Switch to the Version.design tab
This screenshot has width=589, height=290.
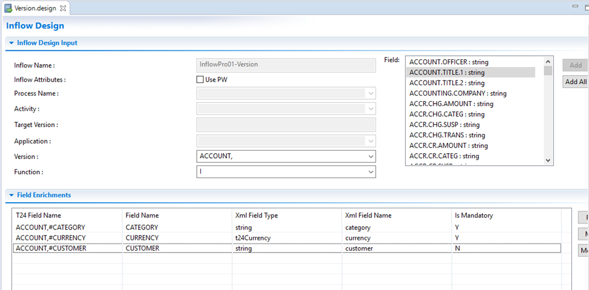[x=35, y=8]
